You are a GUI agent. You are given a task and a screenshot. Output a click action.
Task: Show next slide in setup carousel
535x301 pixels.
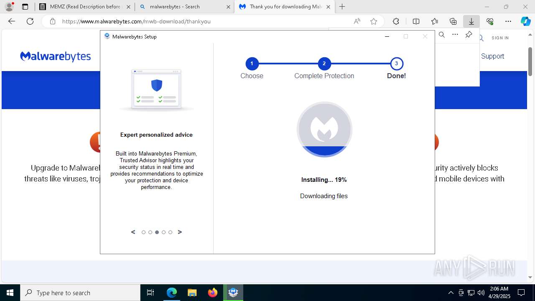pos(180,232)
